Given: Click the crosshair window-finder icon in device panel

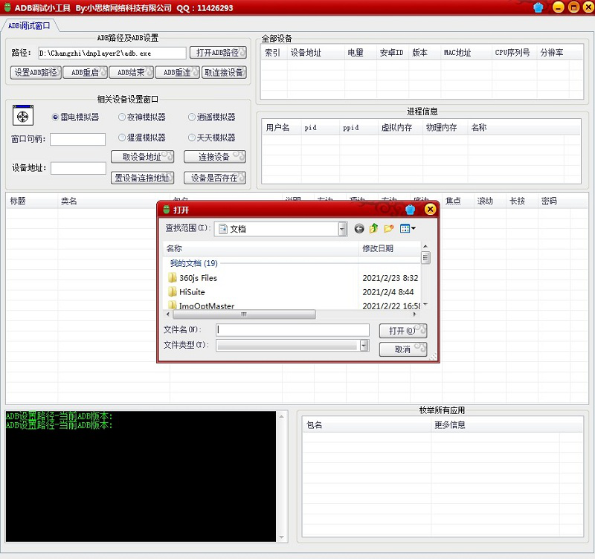Looking at the screenshot, I should (22, 114).
